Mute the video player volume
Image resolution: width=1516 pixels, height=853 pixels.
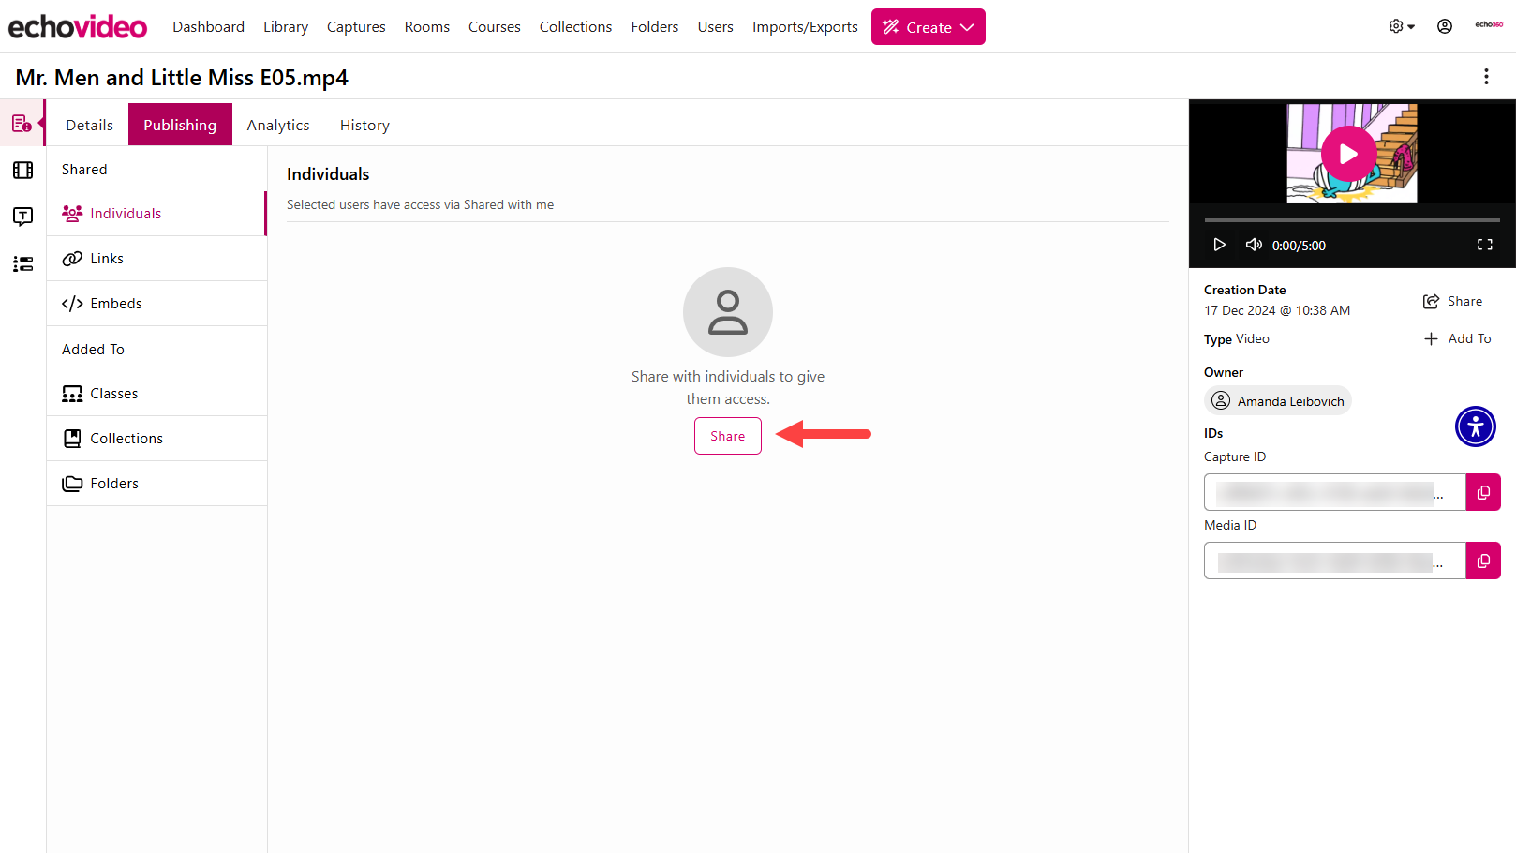point(1254,245)
